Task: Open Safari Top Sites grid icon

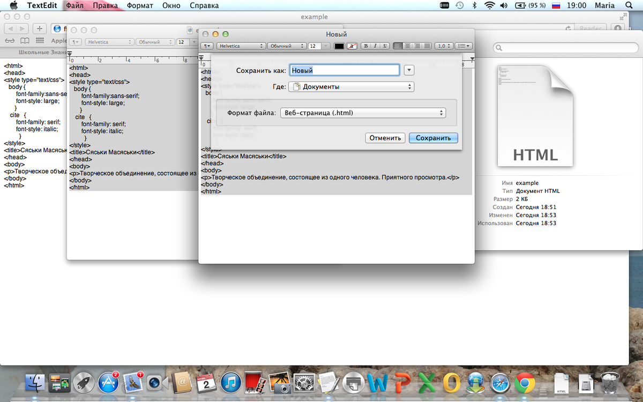Action: click(40, 41)
